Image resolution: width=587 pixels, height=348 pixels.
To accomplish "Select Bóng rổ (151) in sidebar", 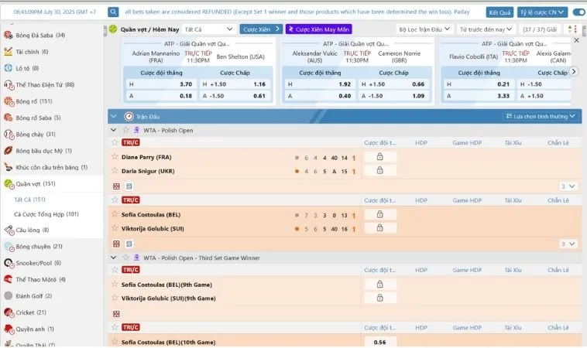I will pos(34,101).
